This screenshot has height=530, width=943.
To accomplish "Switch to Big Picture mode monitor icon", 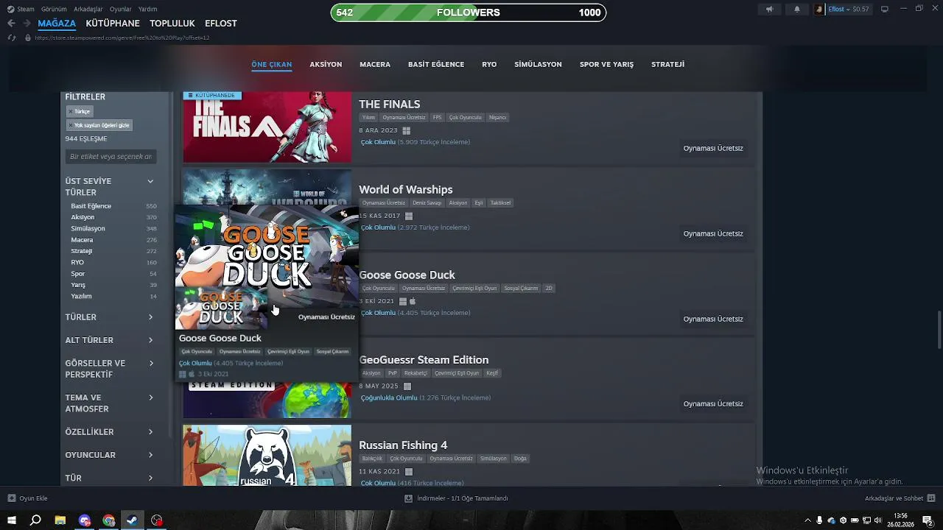I will [x=885, y=9].
